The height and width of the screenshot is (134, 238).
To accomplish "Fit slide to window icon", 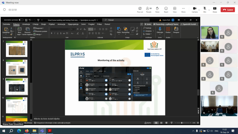I will [198, 123].
